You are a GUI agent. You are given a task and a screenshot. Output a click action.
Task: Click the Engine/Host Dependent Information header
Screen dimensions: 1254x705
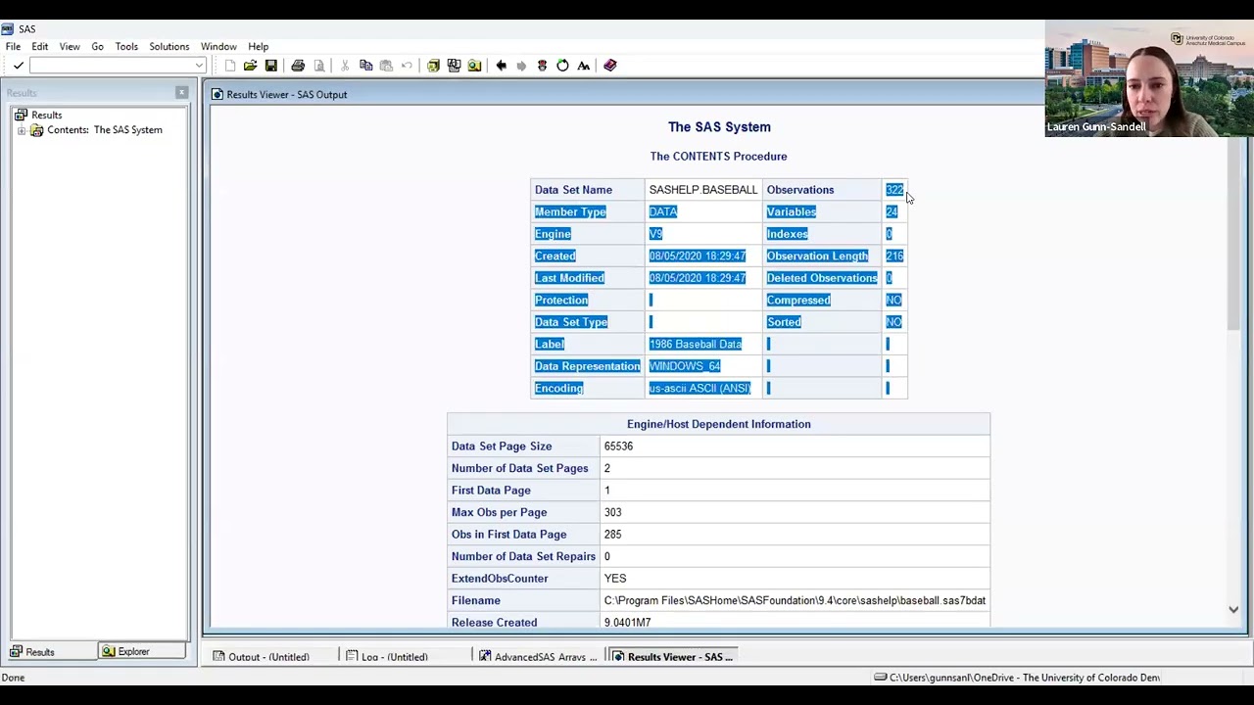point(718,424)
